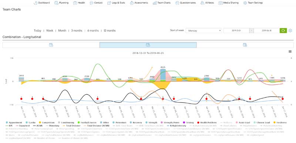Viewport: 296px width, 143px height.
Task: Toggle Health Problems legend entry
Action: [207, 122]
